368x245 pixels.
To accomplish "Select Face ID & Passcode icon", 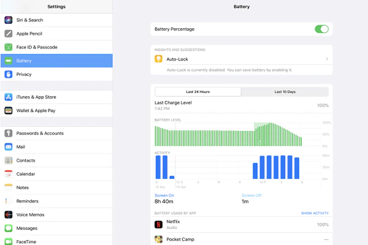I will [9, 47].
